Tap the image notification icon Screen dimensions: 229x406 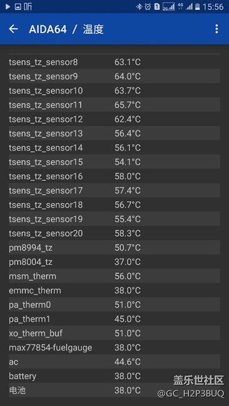tap(18, 7)
